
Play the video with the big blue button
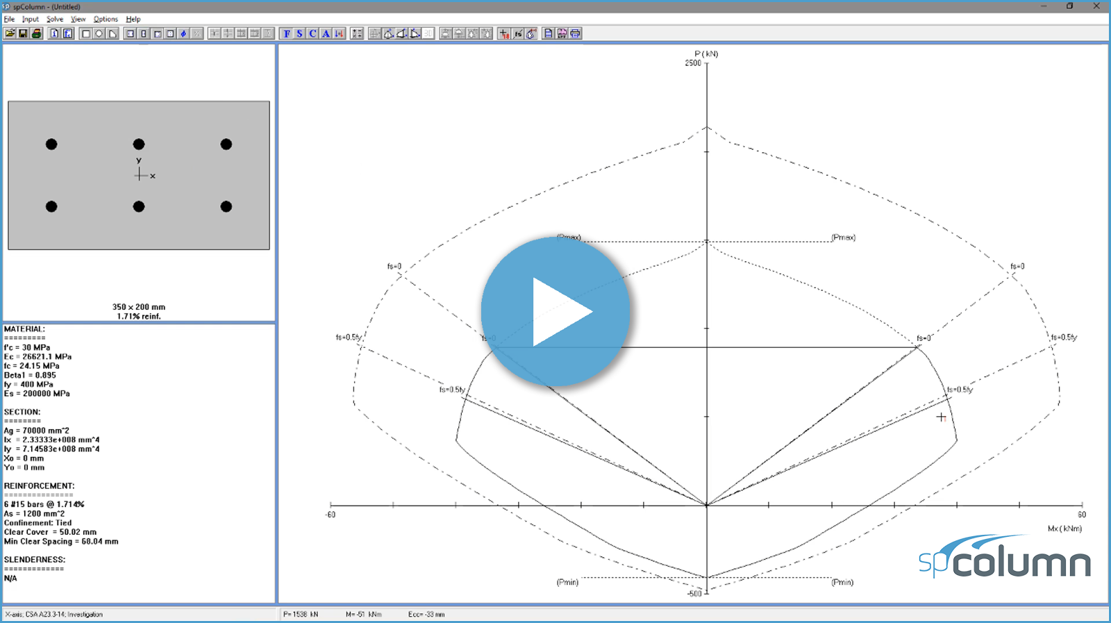[555, 312]
